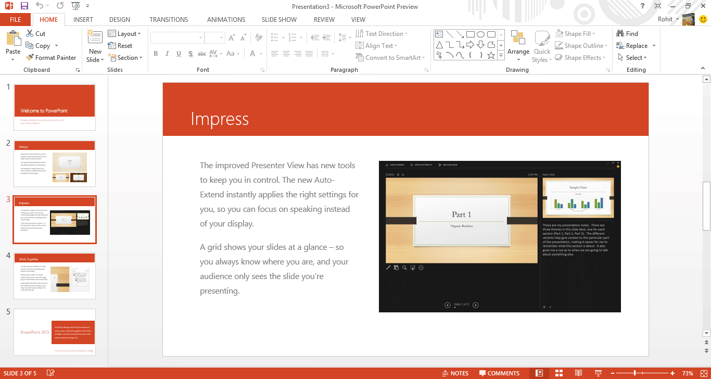
Task: Toggle Strikethrough formatting
Action: point(202,54)
